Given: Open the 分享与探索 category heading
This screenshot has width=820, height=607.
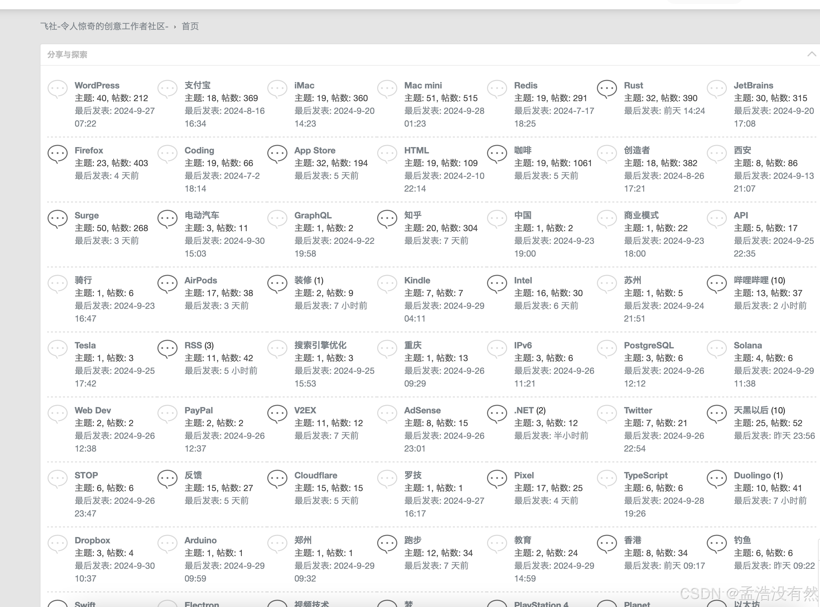Looking at the screenshot, I should click(67, 55).
